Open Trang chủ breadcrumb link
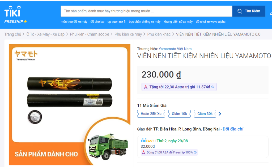 click(x=13, y=34)
